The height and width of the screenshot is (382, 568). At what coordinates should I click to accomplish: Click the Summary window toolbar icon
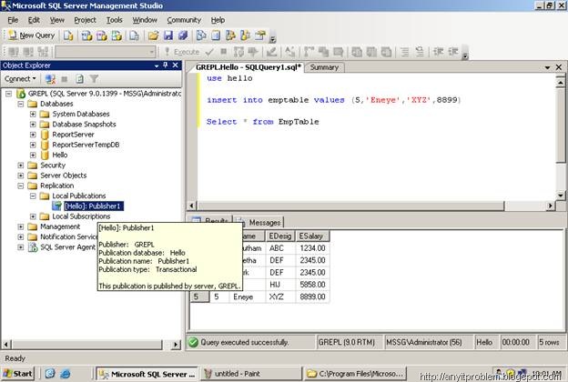click(x=216, y=35)
